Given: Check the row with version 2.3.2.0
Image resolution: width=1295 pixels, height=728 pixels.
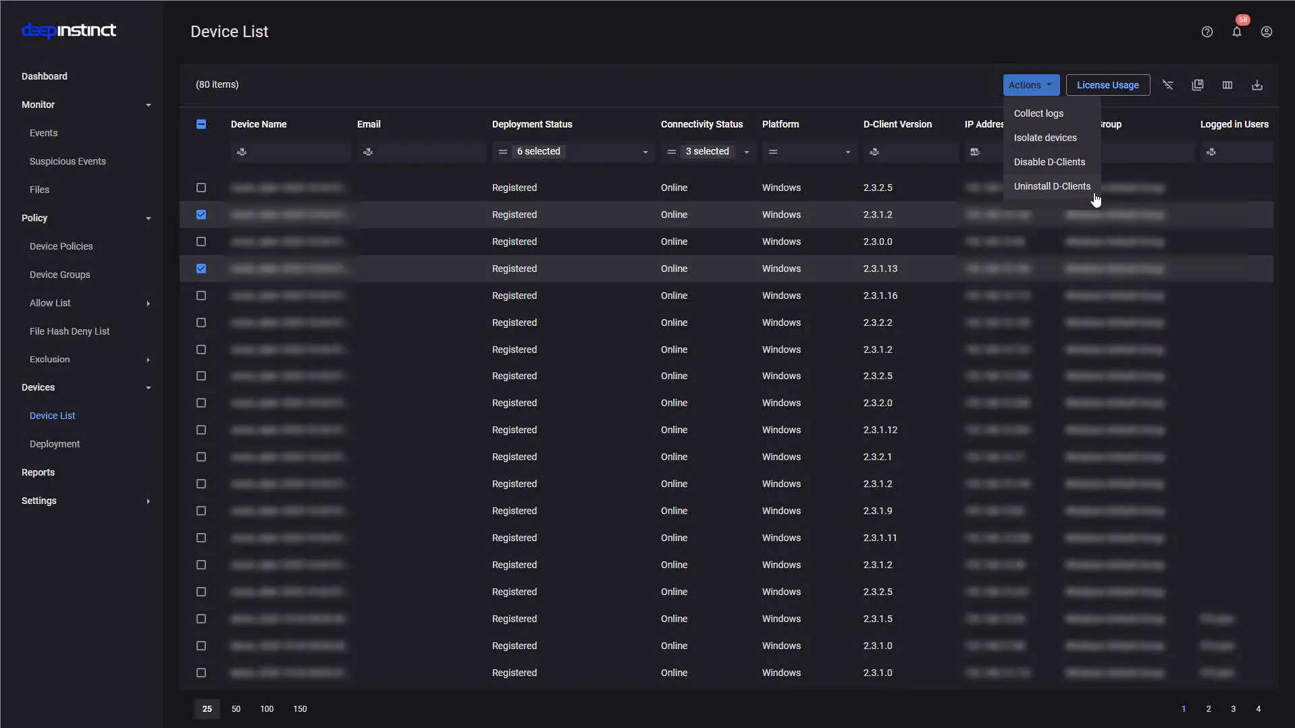Looking at the screenshot, I should tap(201, 403).
